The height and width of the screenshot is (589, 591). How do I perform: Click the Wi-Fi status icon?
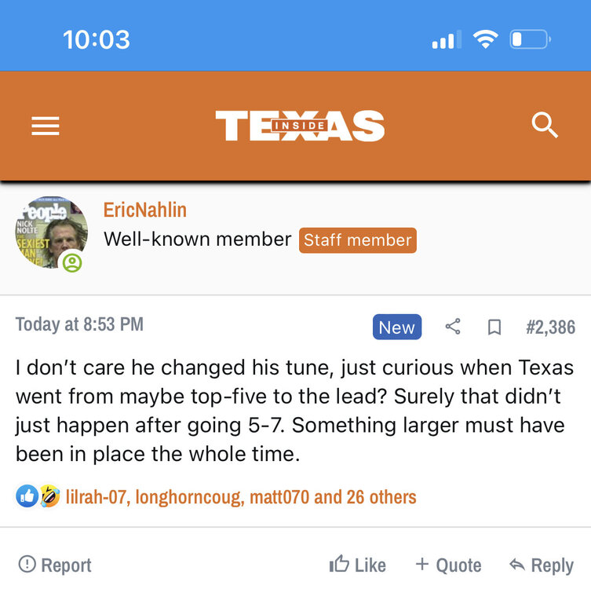pos(486,39)
